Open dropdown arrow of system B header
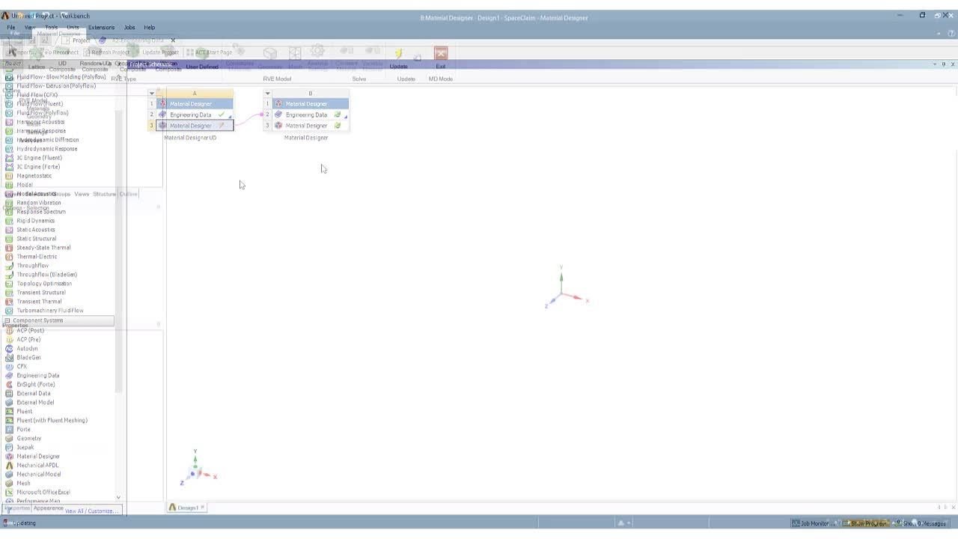This screenshot has height=539, width=958. (x=267, y=94)
